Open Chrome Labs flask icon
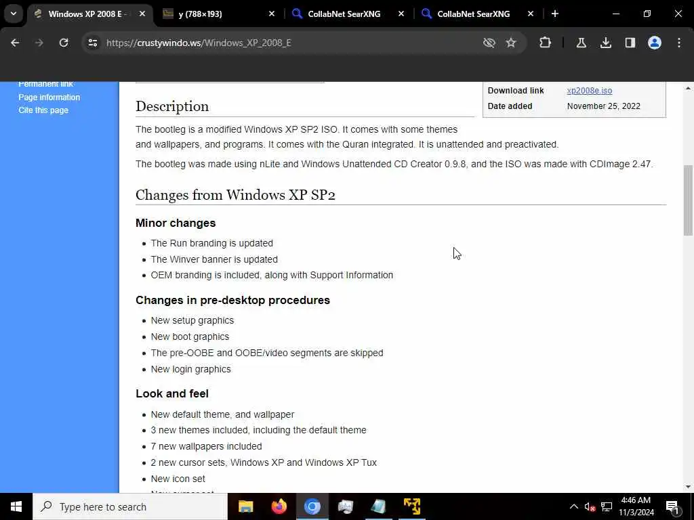The width and height of the screenshot is (694, 520). coord(581,43)
